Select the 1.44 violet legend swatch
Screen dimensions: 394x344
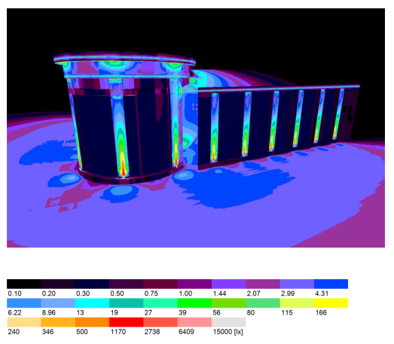229,284
